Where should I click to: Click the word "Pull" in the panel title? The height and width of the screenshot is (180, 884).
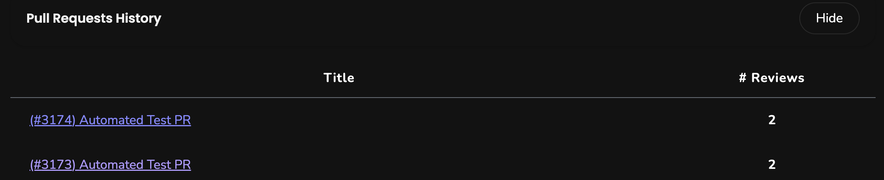(x=38, y=18)
